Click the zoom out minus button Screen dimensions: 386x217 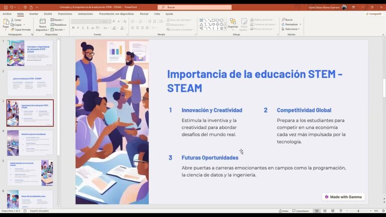pos(347,211)
